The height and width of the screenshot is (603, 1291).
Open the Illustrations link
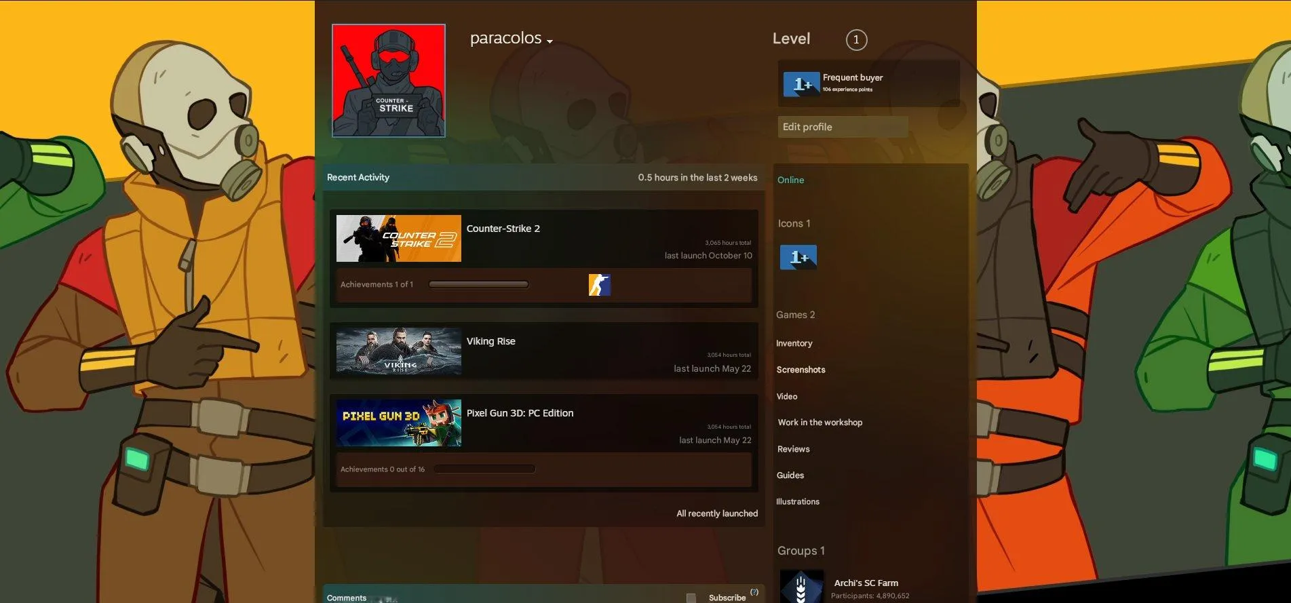click(798, 502)
